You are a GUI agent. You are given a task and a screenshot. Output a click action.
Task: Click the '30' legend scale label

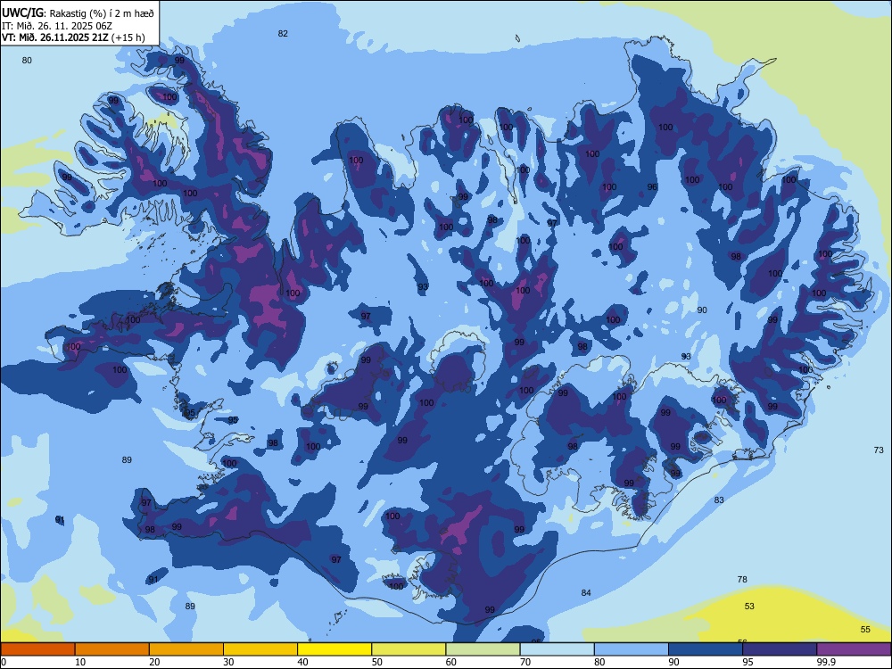click(228, 662)
